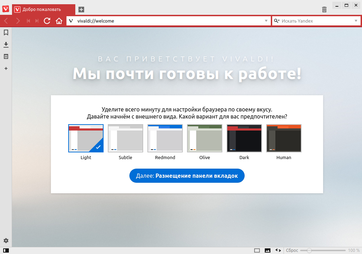Open the Downloads panel
The image size is (362, 254).
[x=6, y=45]
